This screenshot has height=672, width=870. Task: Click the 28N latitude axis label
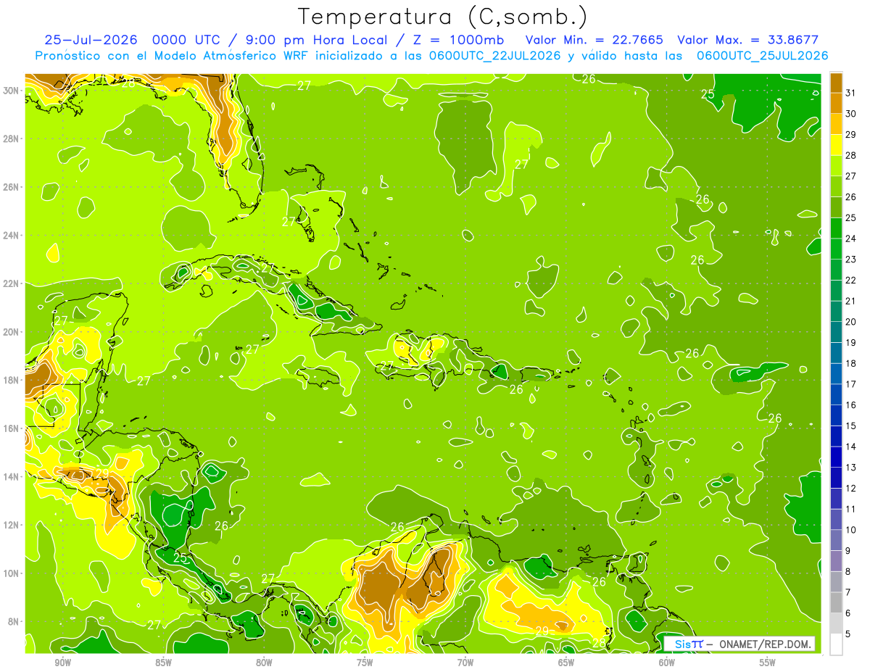tap(11, 138)
